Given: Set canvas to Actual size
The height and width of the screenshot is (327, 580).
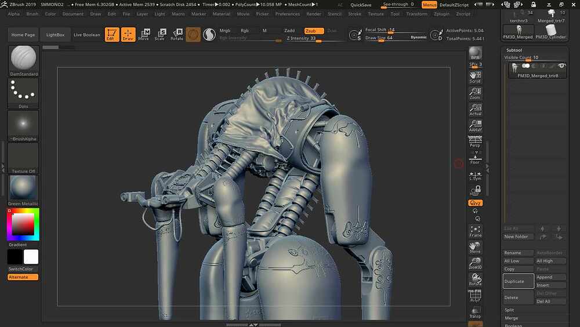Looking at the screenshot, I should tap(476, 110).
